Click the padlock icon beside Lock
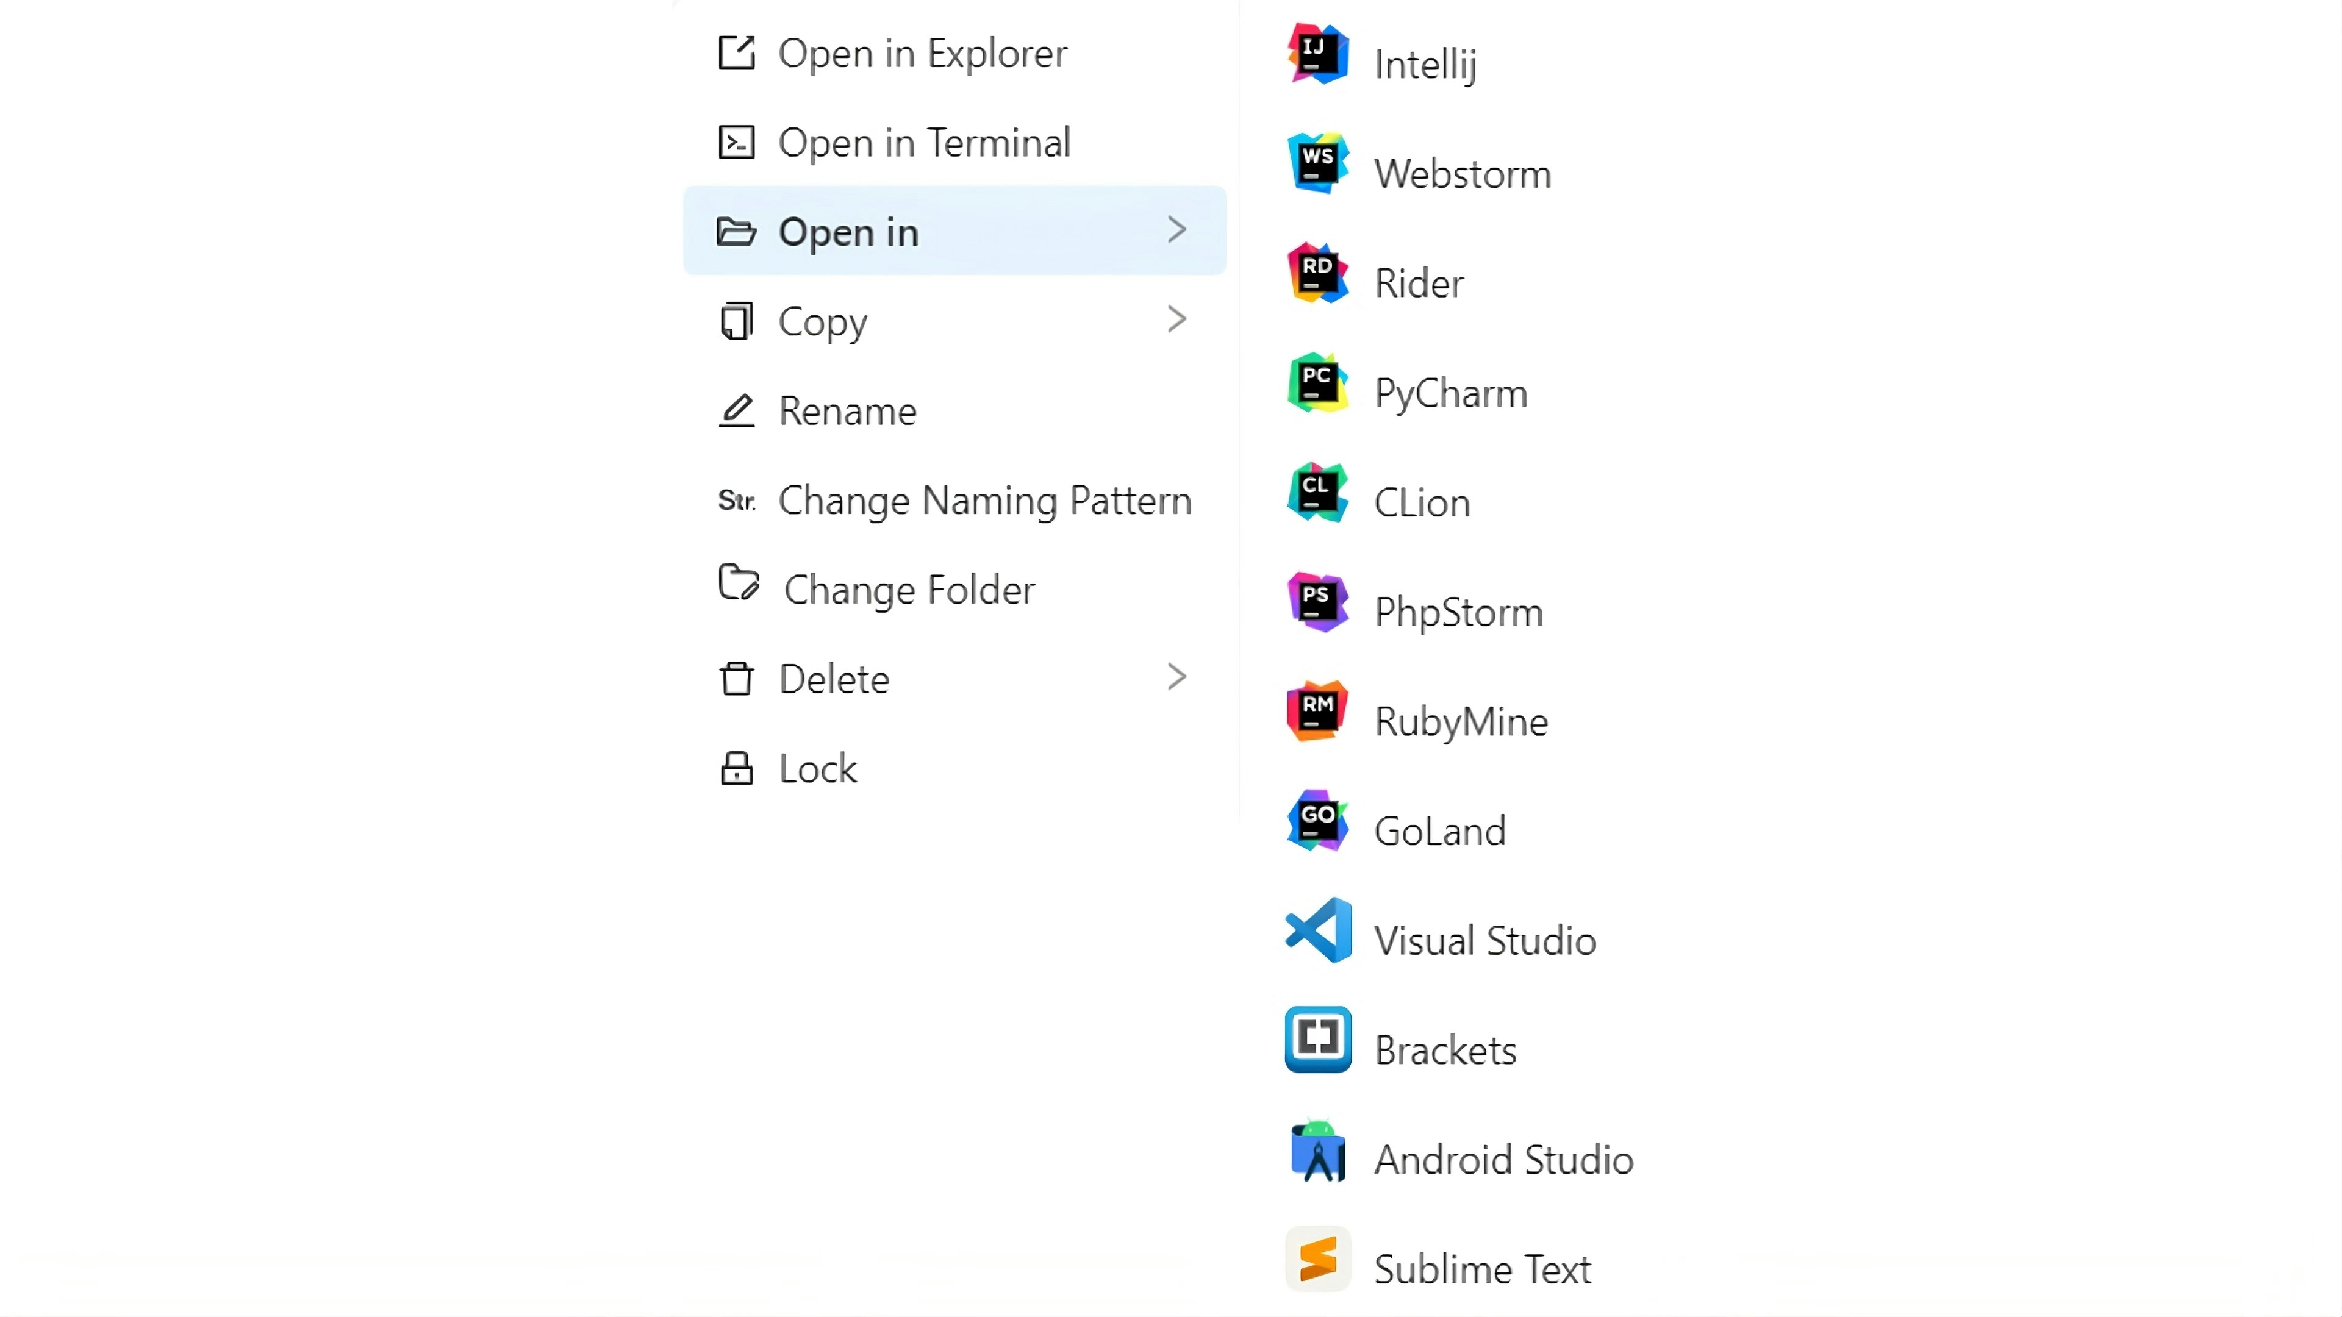This screenshot has width=2342, height=1317. tap(736, 768)
